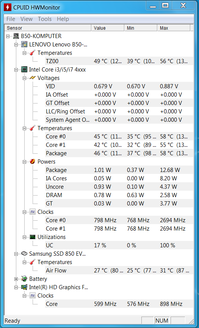Click the Voltages lightning icon
Screen dimensions: 199x328
[33, 78]
